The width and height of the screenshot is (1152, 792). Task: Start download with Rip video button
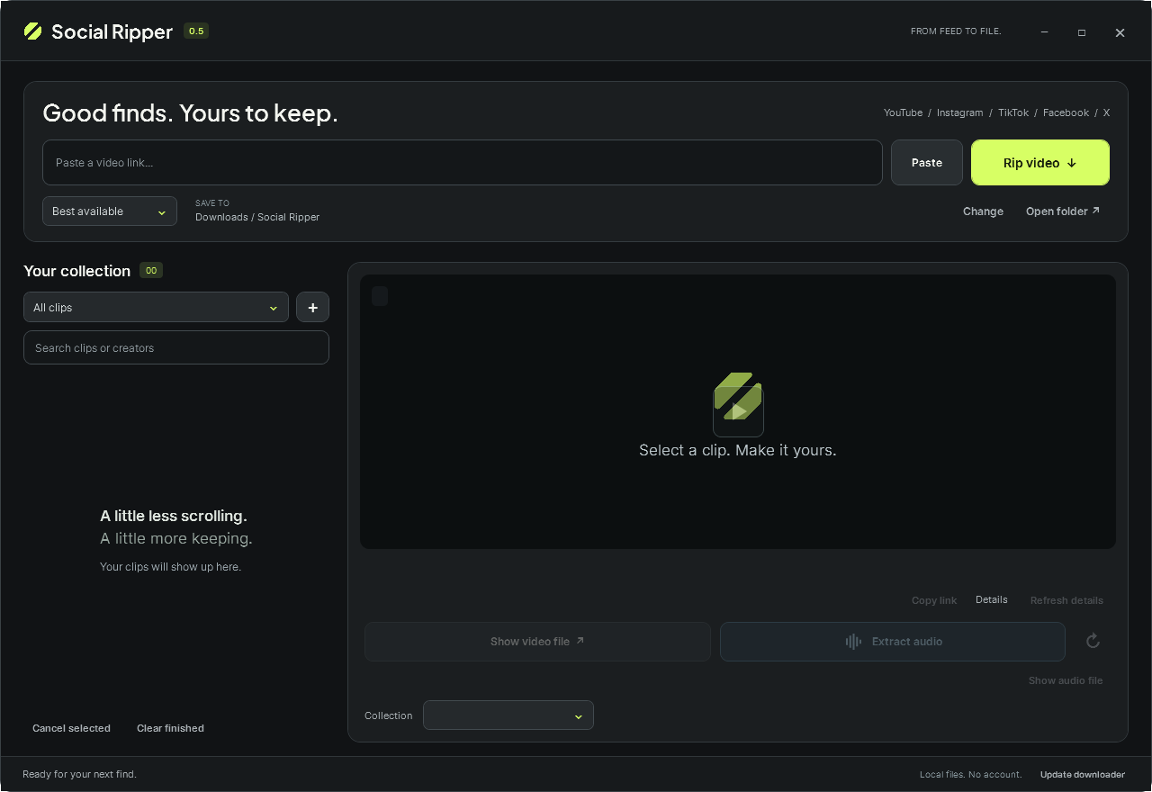point(1040,163)
